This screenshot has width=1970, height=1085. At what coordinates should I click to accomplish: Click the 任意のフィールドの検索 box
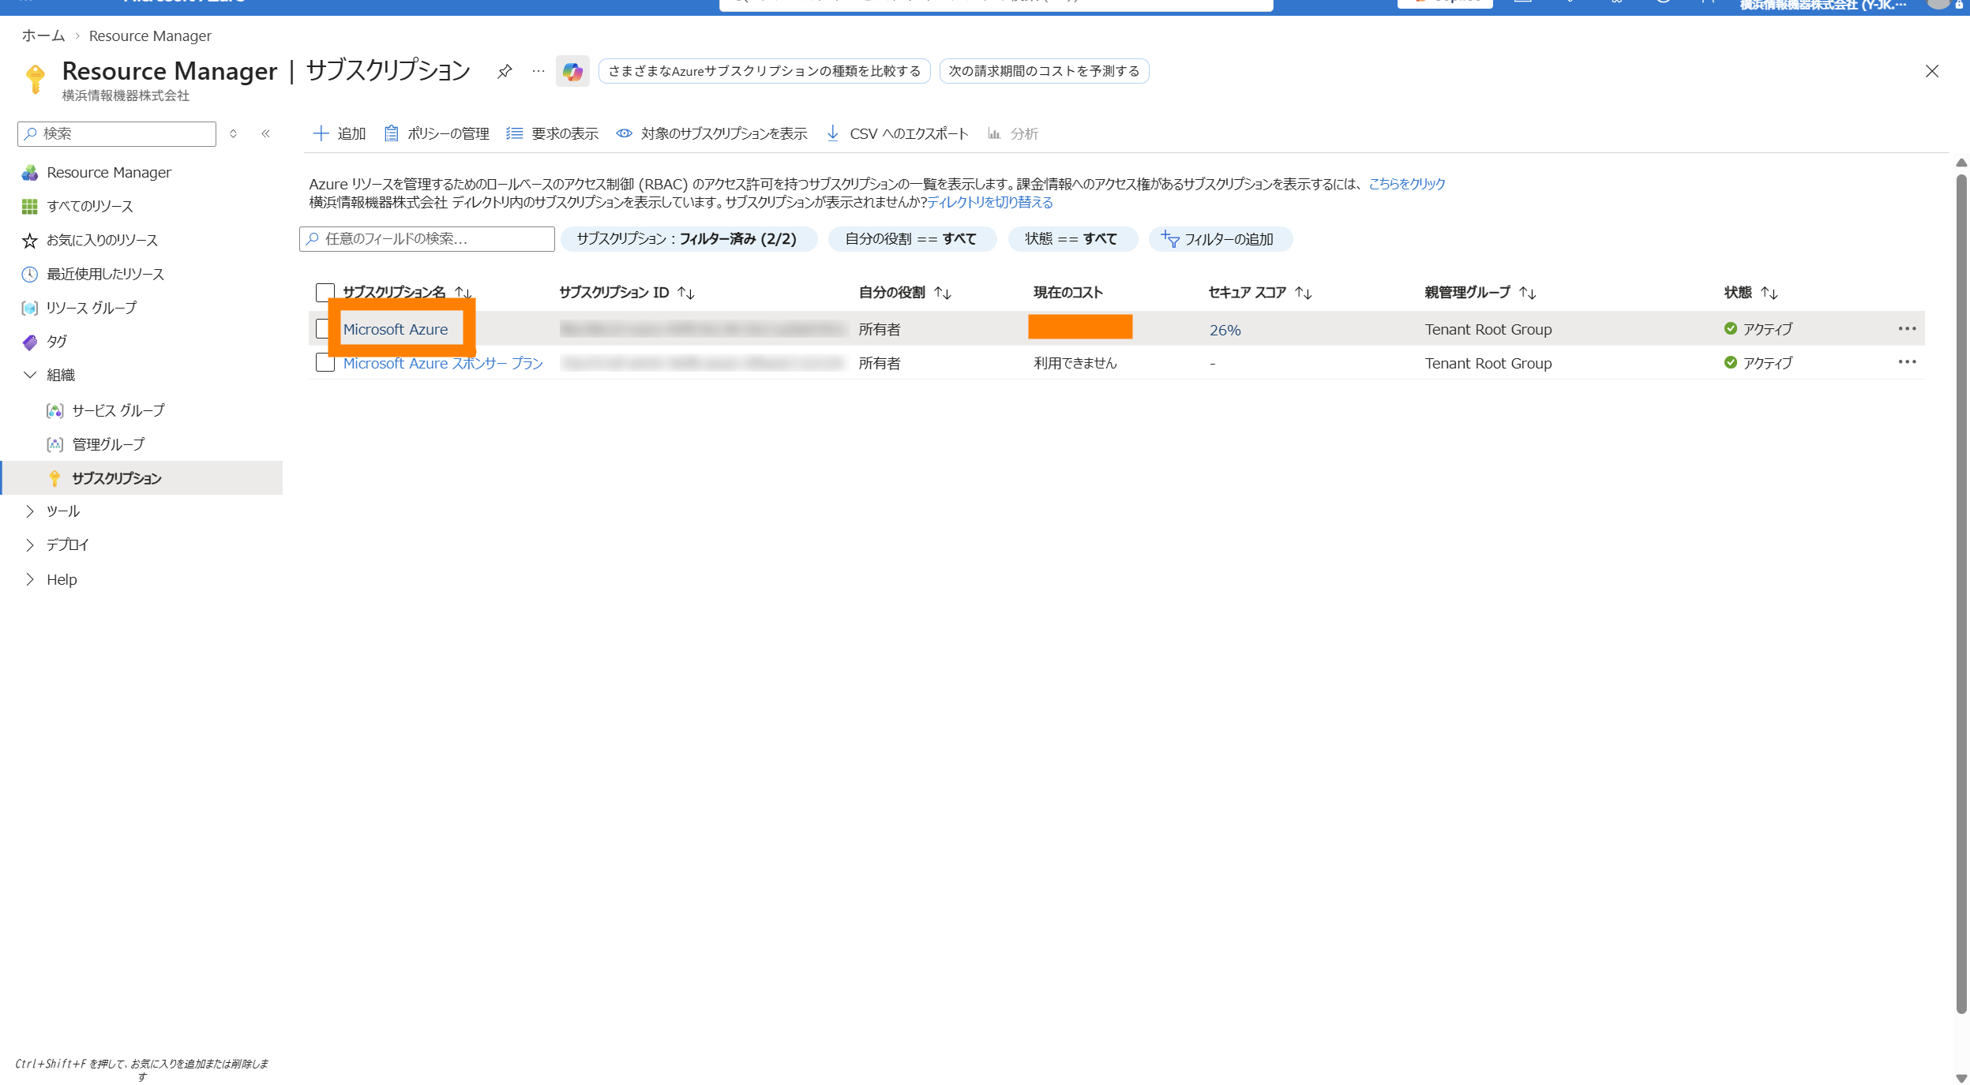click(427, 239)
